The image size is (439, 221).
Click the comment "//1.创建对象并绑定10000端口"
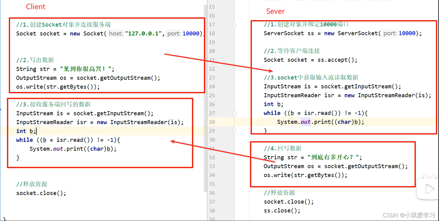pyautogui.click(x=306, y=24)
